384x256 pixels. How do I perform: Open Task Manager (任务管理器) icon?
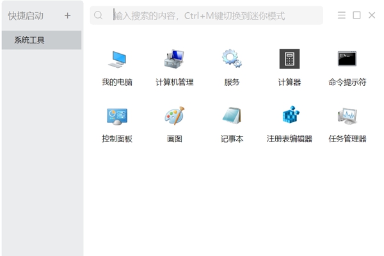pos(347,116)
